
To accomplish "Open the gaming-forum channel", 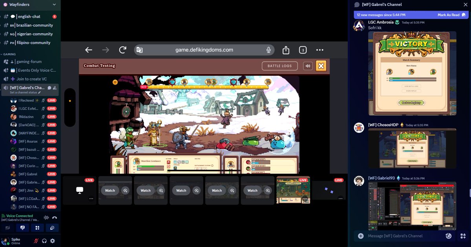I will point(30,62).
